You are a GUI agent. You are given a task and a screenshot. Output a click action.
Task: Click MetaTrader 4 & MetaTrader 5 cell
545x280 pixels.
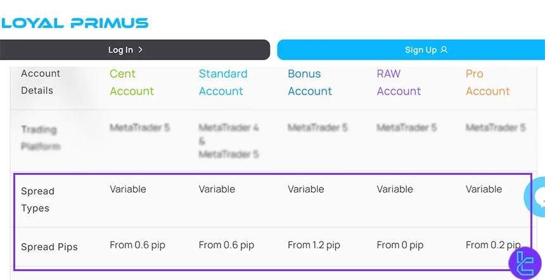(229, 141)
